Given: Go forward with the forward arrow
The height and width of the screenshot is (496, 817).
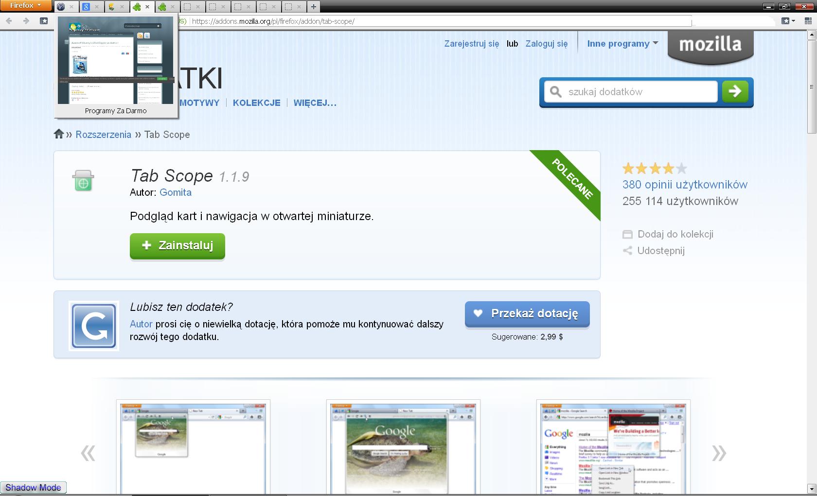Looking at the screenshot, I should 26,21.
